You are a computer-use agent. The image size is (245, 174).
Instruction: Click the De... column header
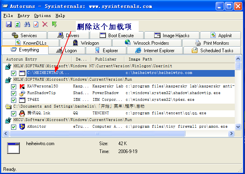[81, 59]
